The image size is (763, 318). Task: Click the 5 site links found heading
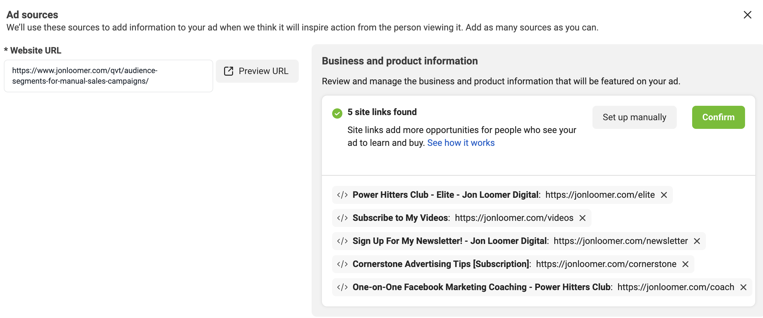coord(382,112)
